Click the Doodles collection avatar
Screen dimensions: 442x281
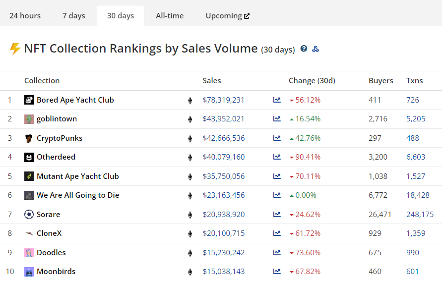point(29,253)
